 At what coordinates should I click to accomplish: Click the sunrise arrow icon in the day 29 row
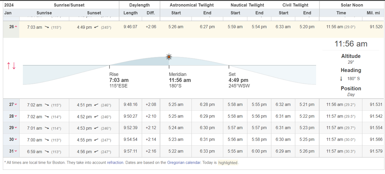pos(47,128)
